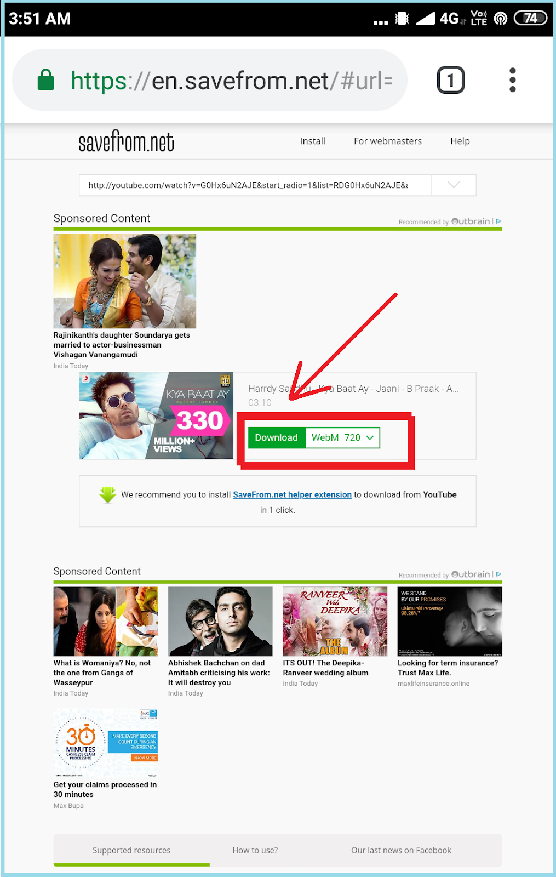Tap the 30 Minutes claim ad image
Image resolution: width=556 pixels, height=877 pixels.
105,743
